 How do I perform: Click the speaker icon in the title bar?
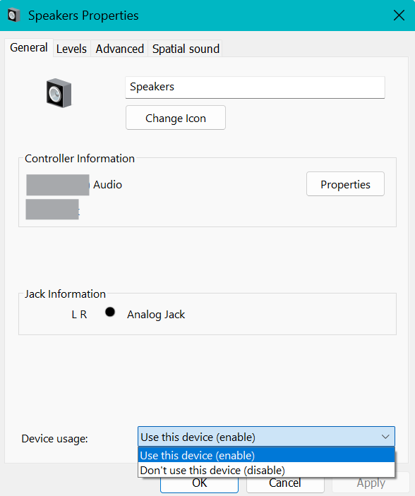click(13, 16)
